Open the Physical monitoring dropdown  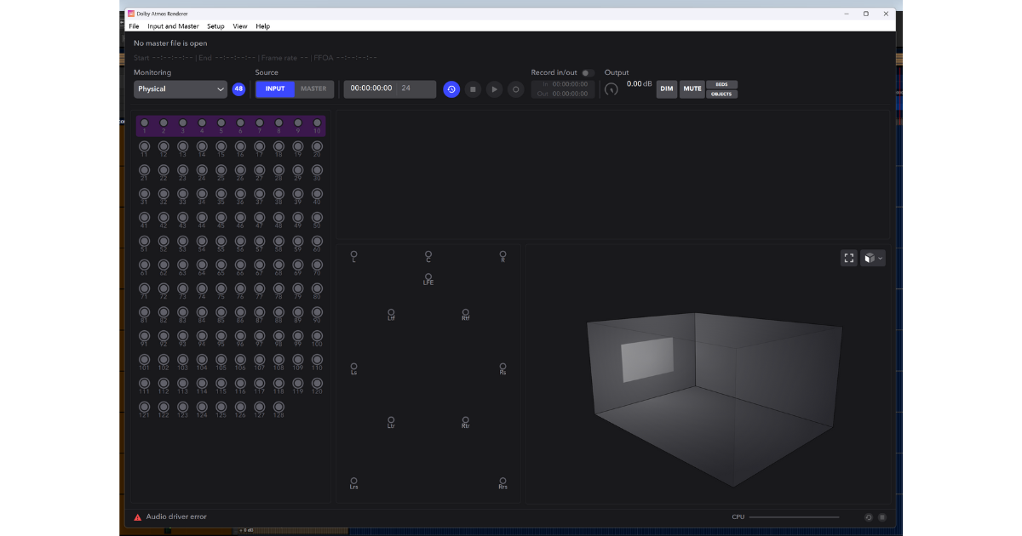[x=181, y=89]
